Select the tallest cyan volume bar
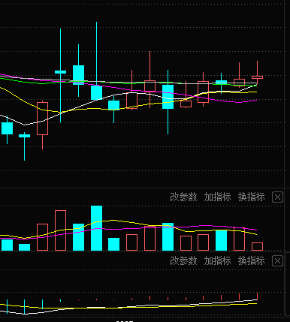 tap(96, 228)
